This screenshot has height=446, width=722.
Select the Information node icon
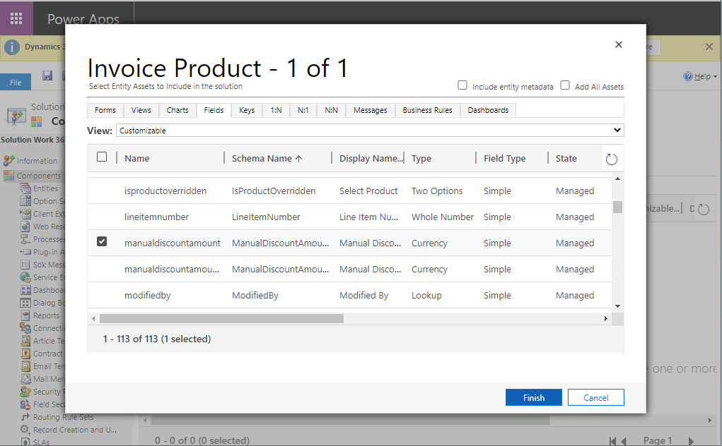pyautogui.click(x=8, y=161)
